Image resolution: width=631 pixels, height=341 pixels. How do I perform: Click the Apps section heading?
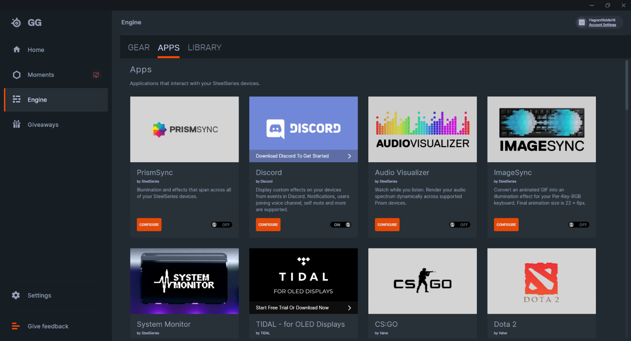(141, 70)
